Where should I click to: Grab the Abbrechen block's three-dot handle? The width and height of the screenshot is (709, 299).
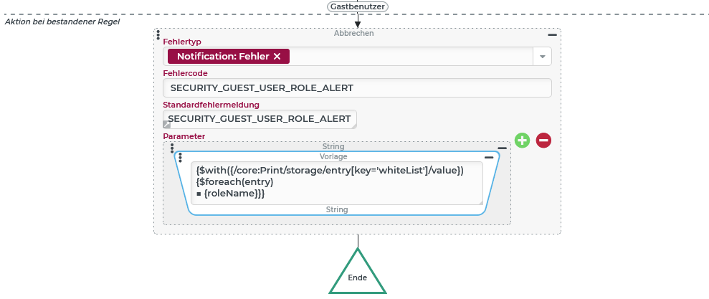point(158,34)
